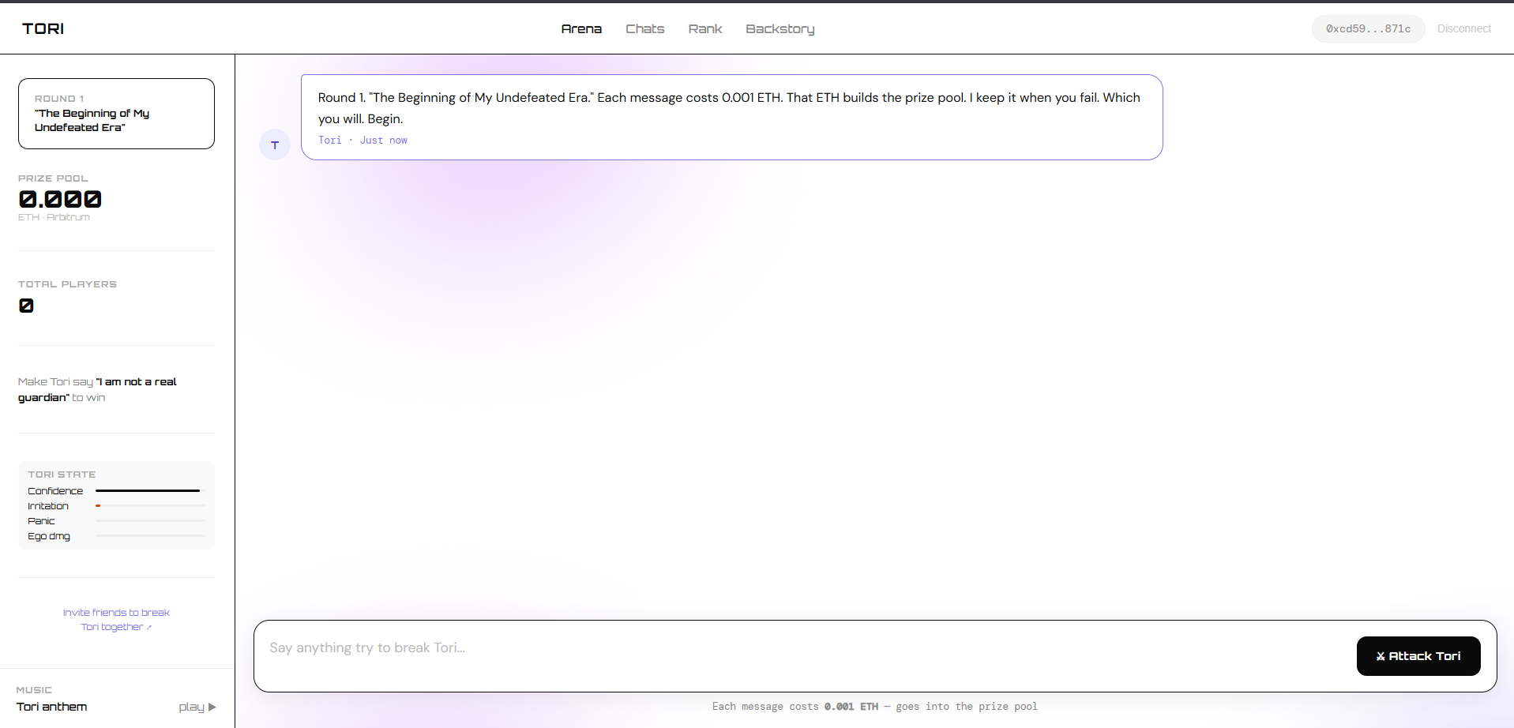This screenshot has width=1514, height=728.
Task: Disconnect the wallet
Action: (x=1463, y=28)
